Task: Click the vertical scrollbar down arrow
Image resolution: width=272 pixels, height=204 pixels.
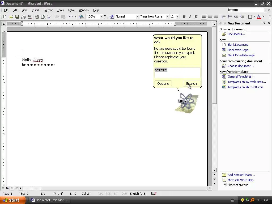Action: [214, 170]
